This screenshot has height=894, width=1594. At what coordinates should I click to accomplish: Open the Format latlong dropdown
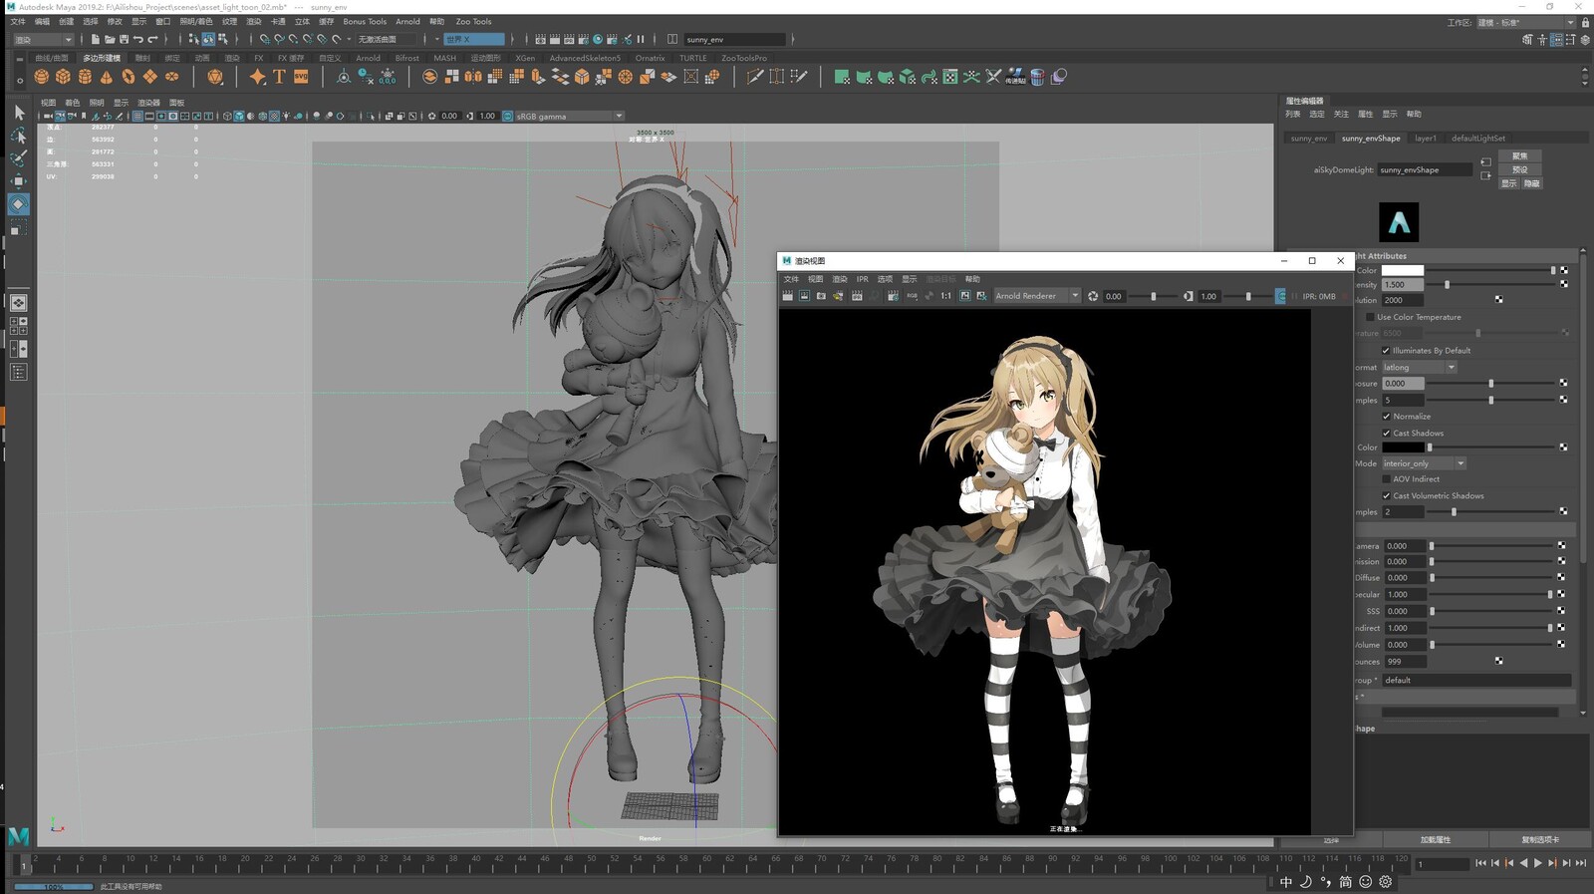[1420, 368]
